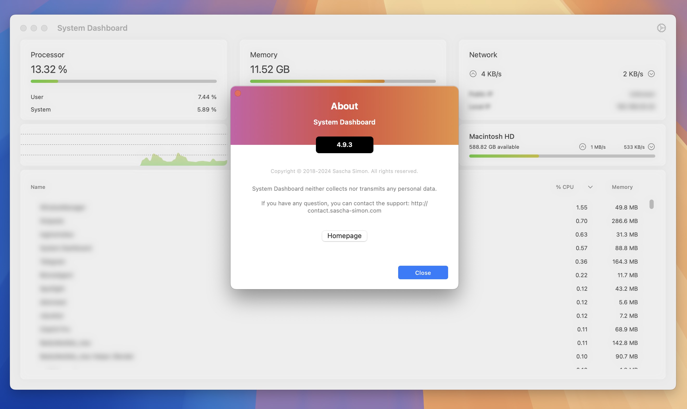Click the network upload rate icon
This screenshot has height=409, width=687.
coord(473,74)
